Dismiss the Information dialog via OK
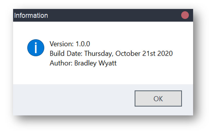This screenshot has height=131, width=209. click(158, 99)
